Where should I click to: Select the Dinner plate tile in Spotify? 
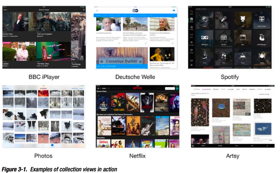coord(262,57)
